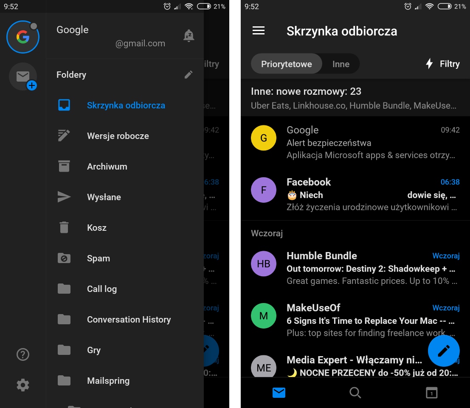This screenshot has width=470, height=408.
Task: Click the @gmail.com account address
Action: (140, 43)
